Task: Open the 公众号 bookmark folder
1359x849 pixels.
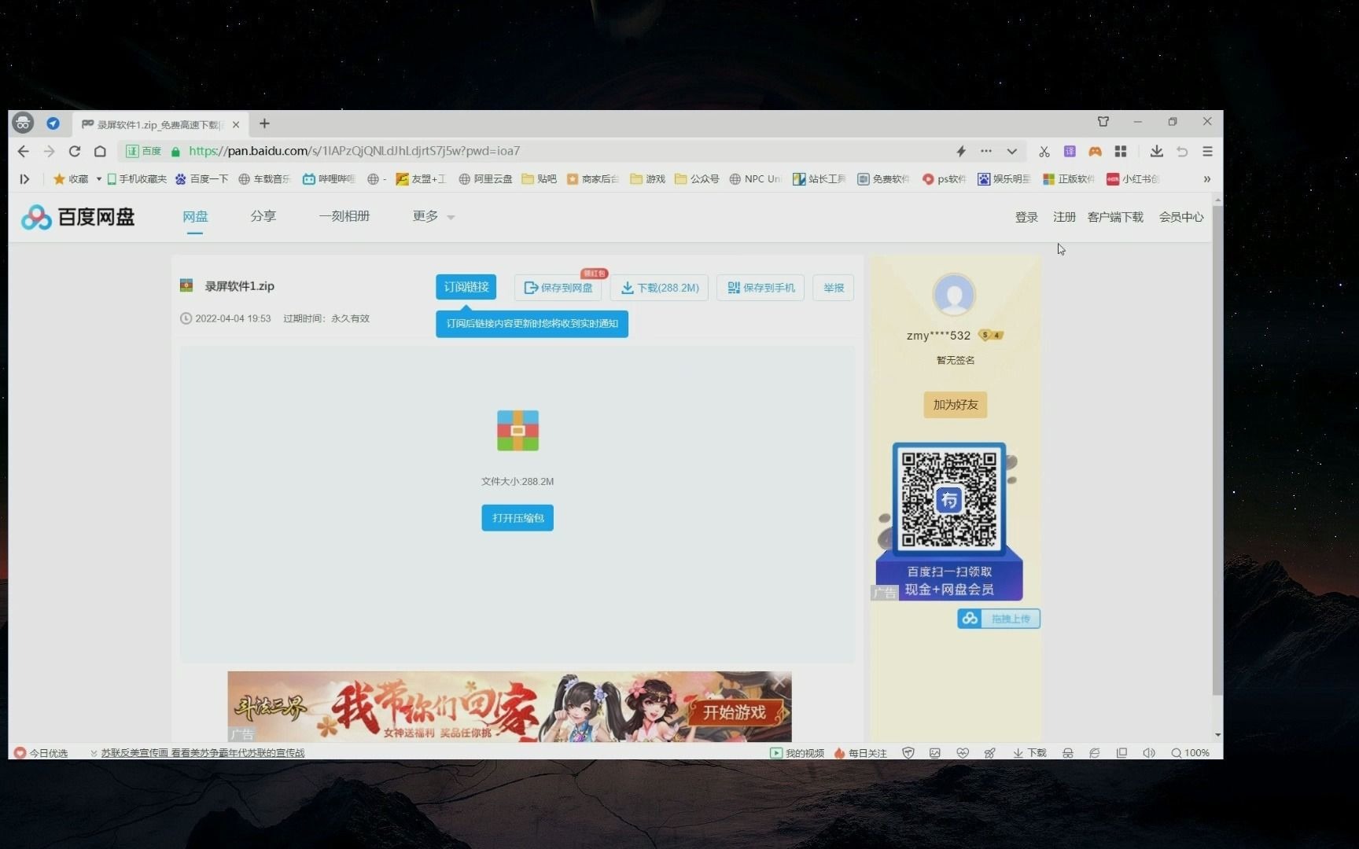Action: pyautogui.click(x=697, y=179)
